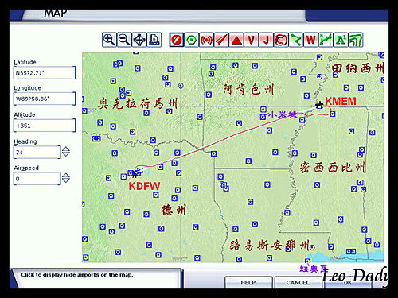Cancel the map dialog
398x298 pixels.
(298, 283)
